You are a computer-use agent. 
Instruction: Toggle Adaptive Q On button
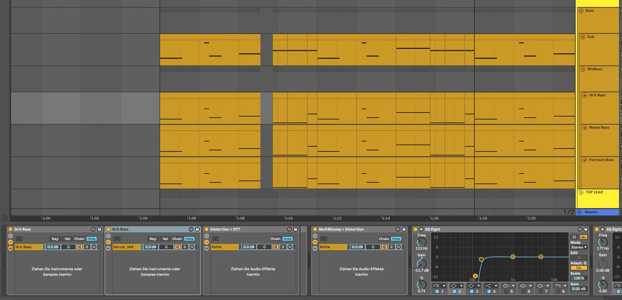(x=579, y=268)
